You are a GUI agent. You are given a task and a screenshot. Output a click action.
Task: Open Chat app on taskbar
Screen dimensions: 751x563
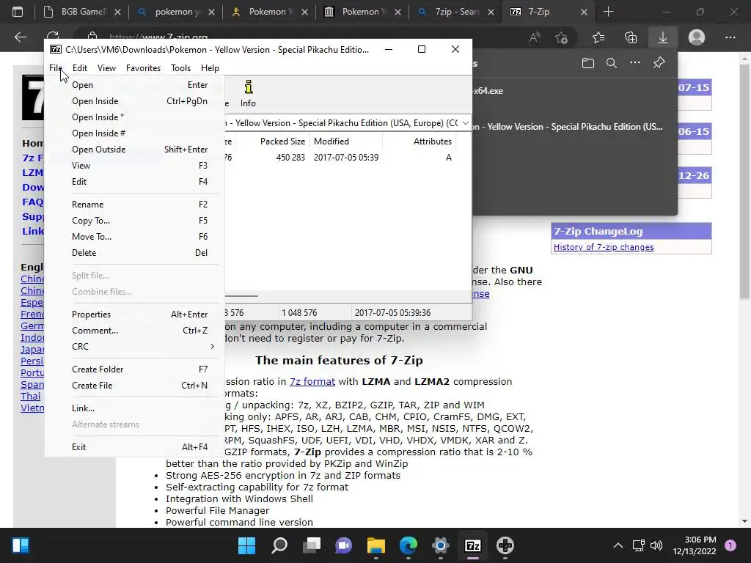pos(343,545)
